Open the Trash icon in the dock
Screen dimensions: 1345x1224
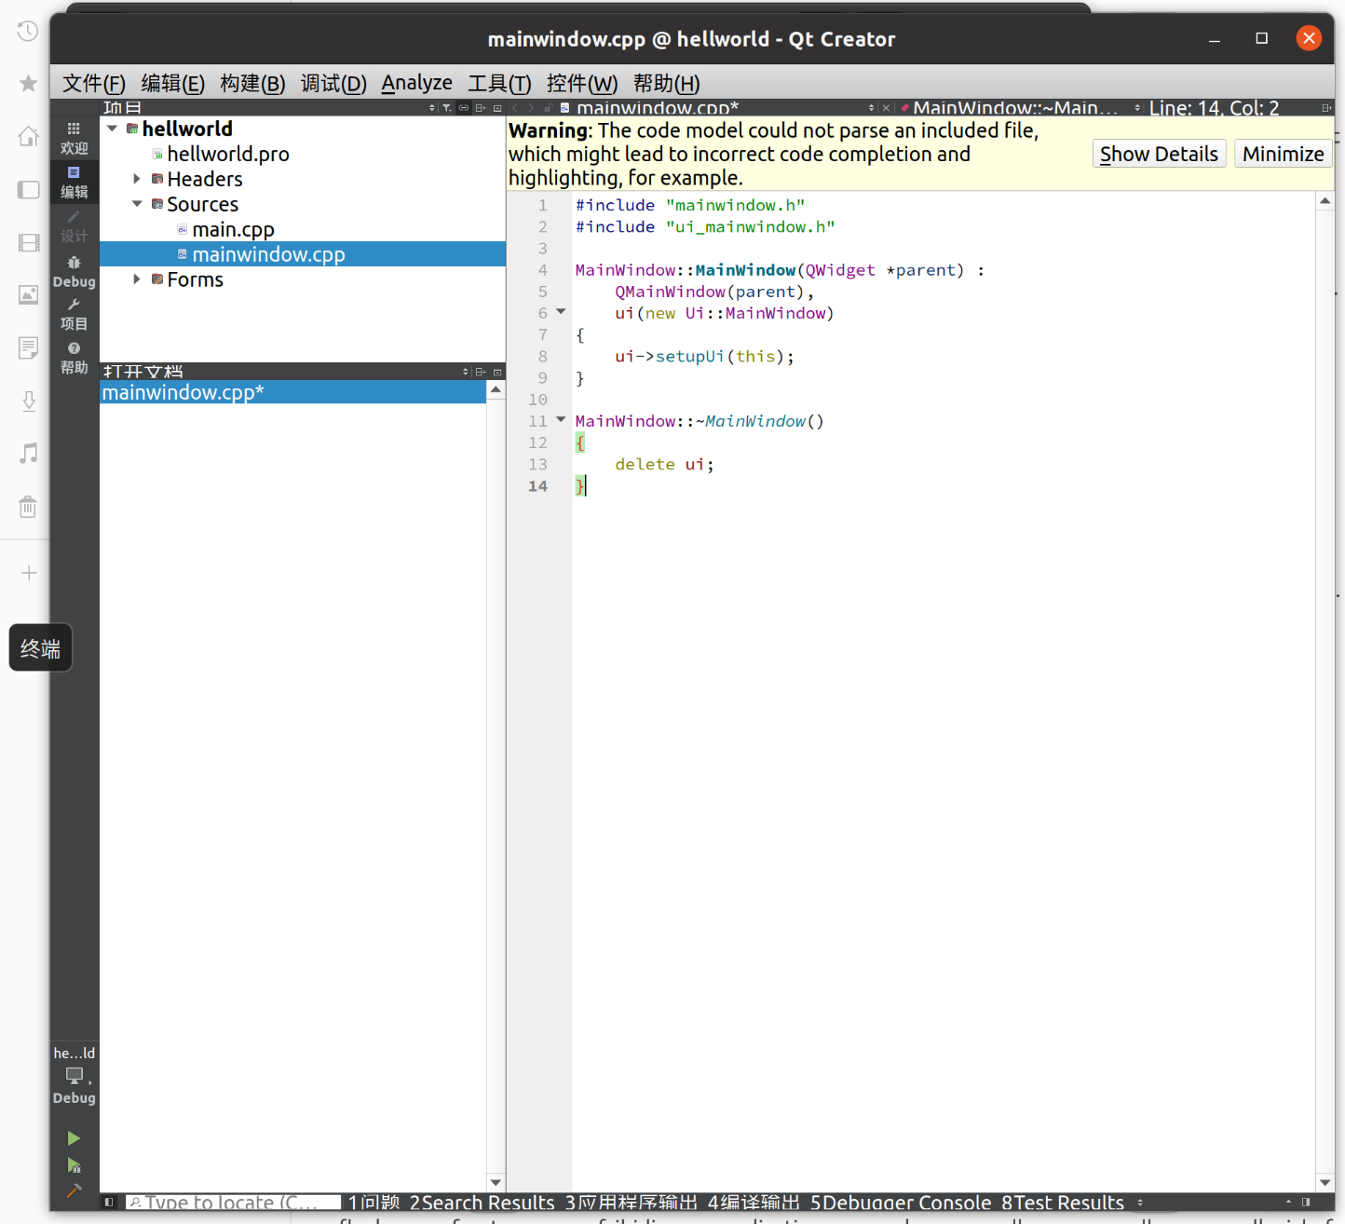click(28, 507)
